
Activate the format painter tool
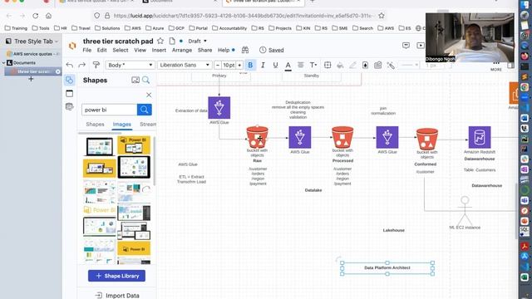coord(96,65)
